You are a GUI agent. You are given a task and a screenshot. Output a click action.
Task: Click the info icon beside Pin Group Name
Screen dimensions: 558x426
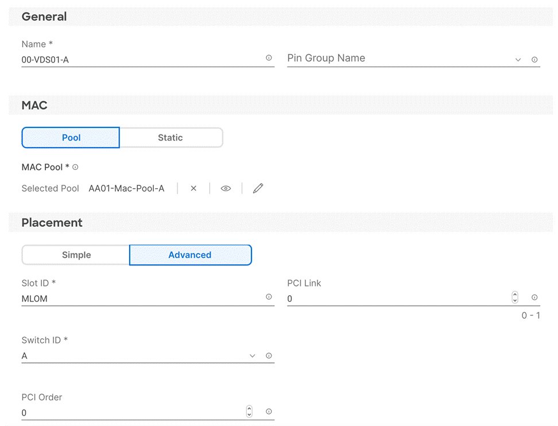534,60
